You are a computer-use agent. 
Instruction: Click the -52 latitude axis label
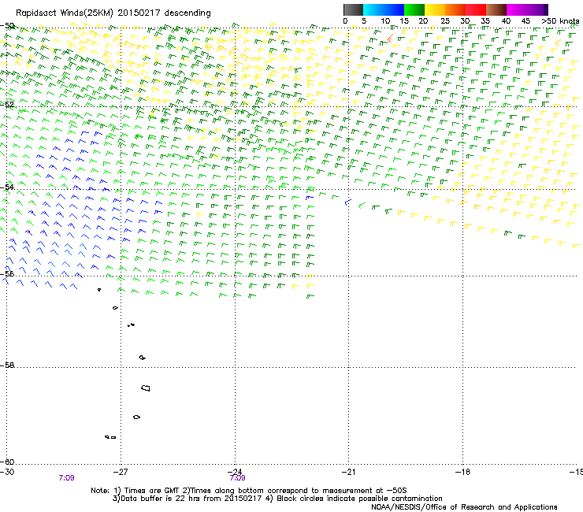coord(7,105)
